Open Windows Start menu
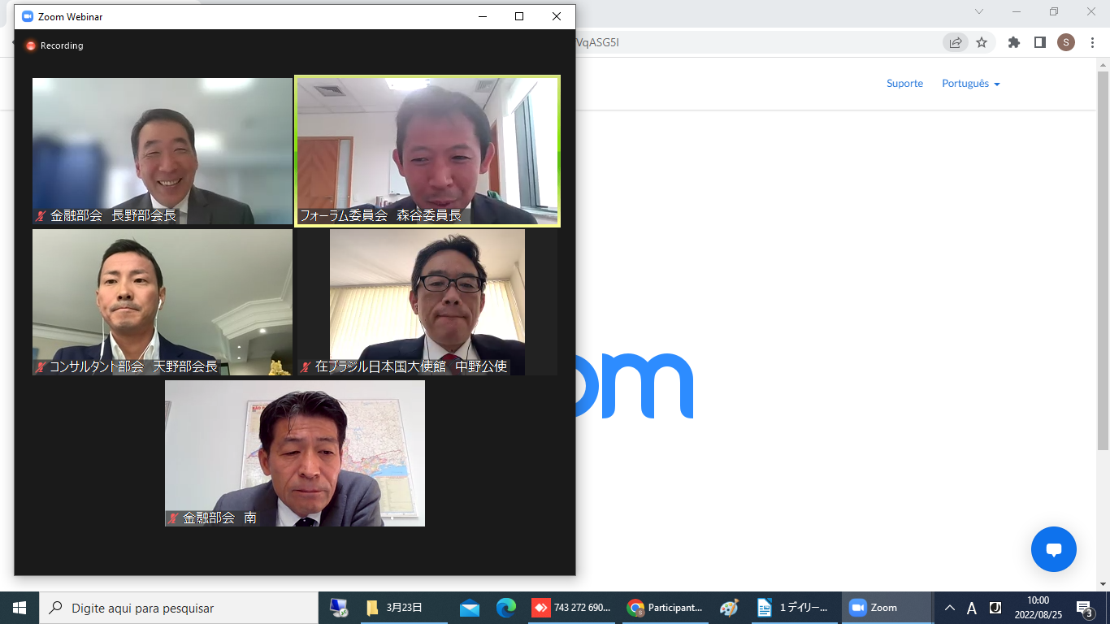The height and width of the screenshot is (624, 1110). click(x=19, y=608)
